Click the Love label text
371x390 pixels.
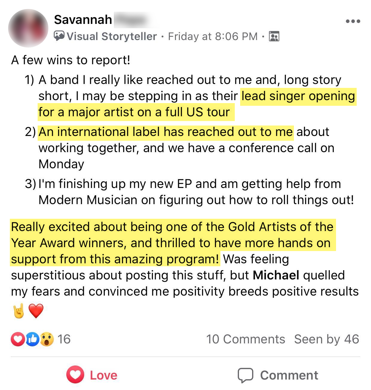click(104, 375)
